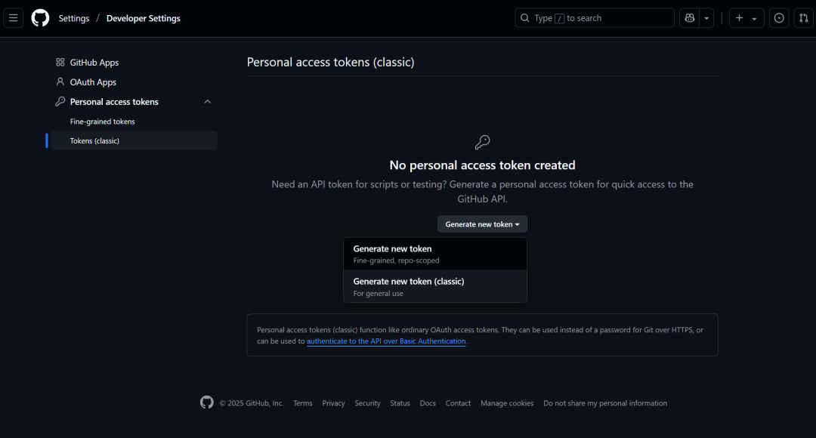
Task: Click the key icon beside Personal access tokens
Action: coord(60,102)
